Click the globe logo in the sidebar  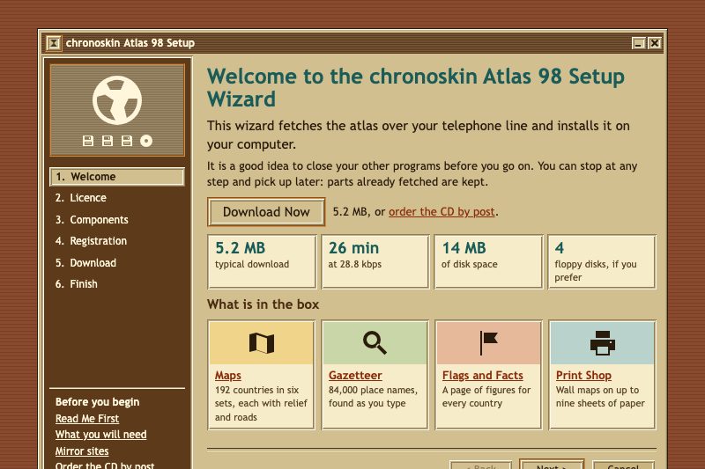(x=117, y=100)
